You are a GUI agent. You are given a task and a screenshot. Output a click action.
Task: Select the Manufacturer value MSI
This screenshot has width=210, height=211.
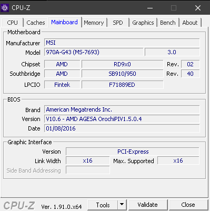click(x=122, y=43)
